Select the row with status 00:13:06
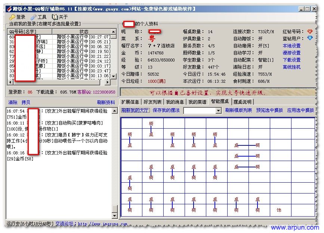The height and width of the screenshot is (233, 324). pos(59,76)
